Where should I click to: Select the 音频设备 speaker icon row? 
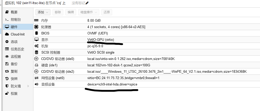pos(147,84)
